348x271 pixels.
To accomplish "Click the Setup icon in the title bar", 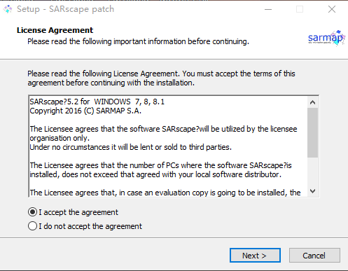I will (8, 9).
